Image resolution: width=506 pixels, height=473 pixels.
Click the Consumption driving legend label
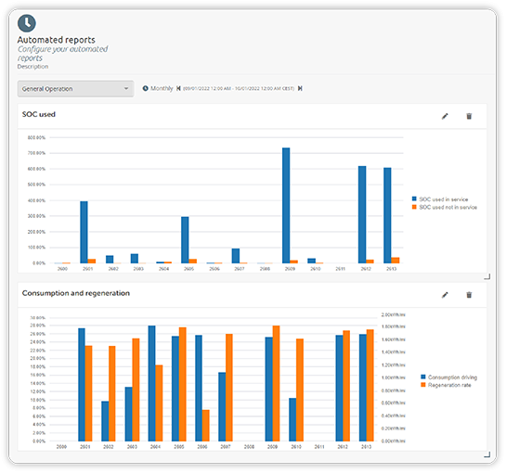pos(452,377)
